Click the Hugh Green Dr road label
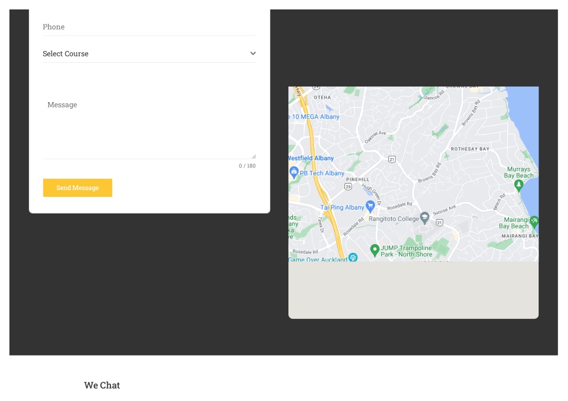Screen dimensions: 568x401 coord(372,194)
